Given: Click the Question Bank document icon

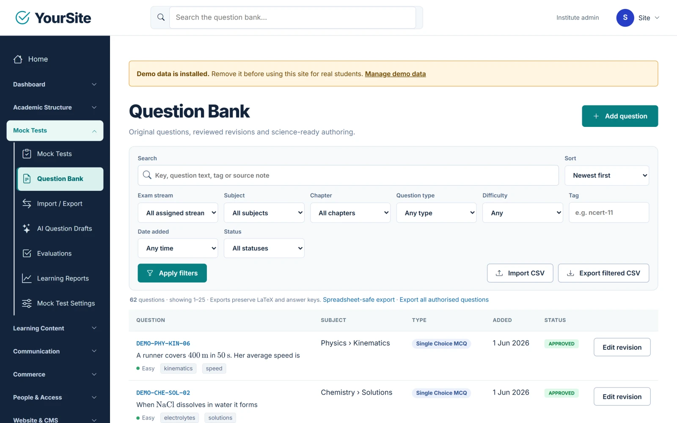Looking at the screenshot, I should coord(27,179).
